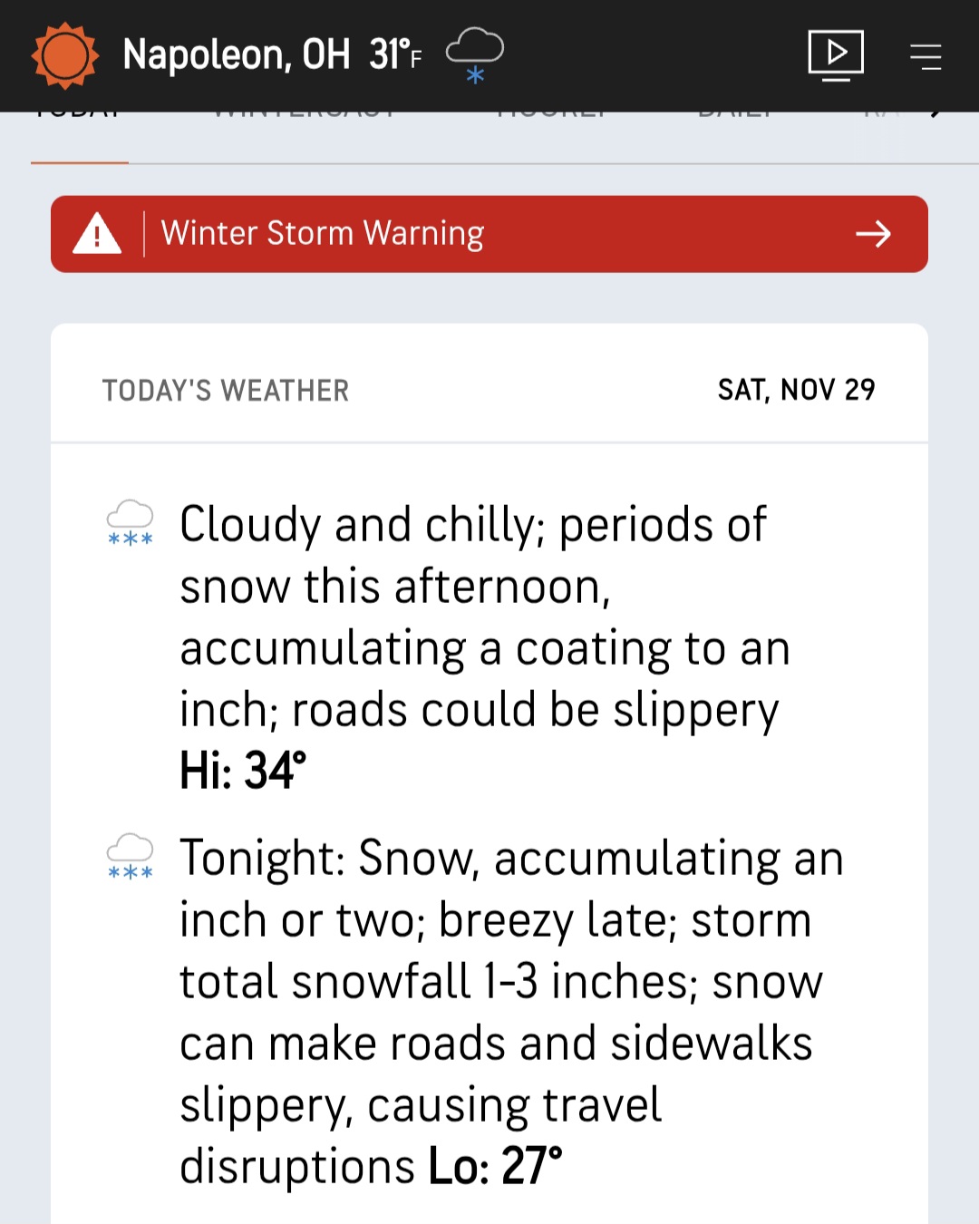Tap the snow icon beside today's forecast

click(130, 523)
